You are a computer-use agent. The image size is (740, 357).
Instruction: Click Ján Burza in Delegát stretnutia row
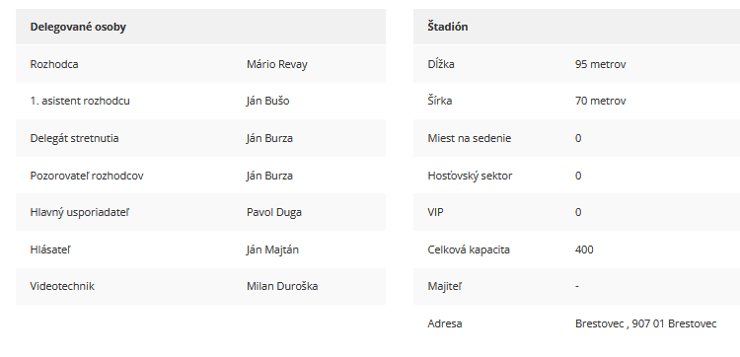point(269,138)
